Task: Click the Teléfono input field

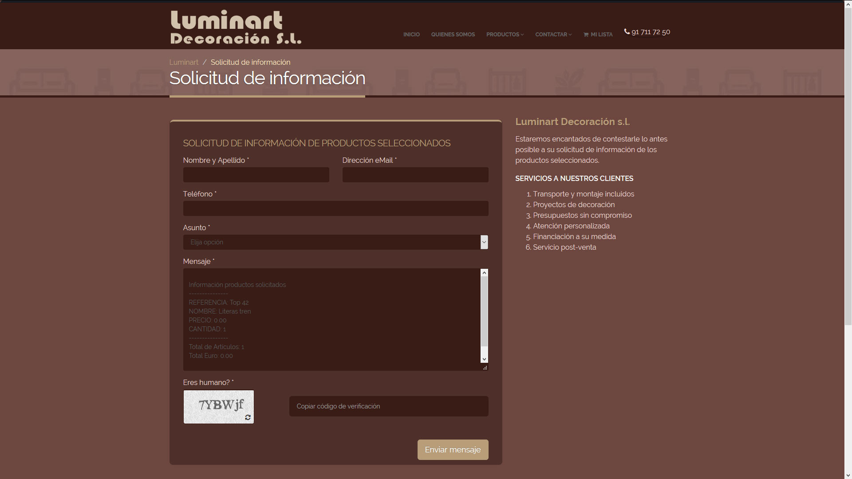Action: 335,208
